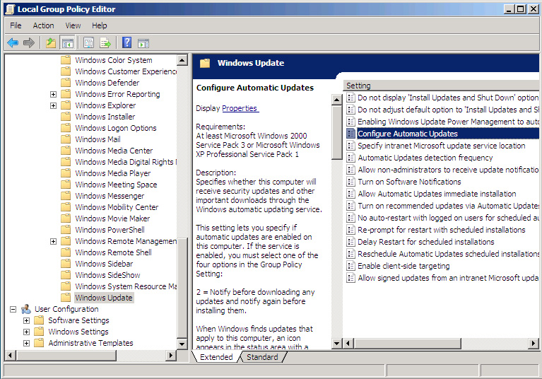Viewport: 542px width, 379px height.
Task: Click the Export List toolbar icon
Action: 105,43
